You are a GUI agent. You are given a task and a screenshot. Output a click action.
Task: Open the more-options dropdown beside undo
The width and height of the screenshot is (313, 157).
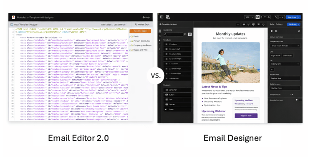[281, 17]
